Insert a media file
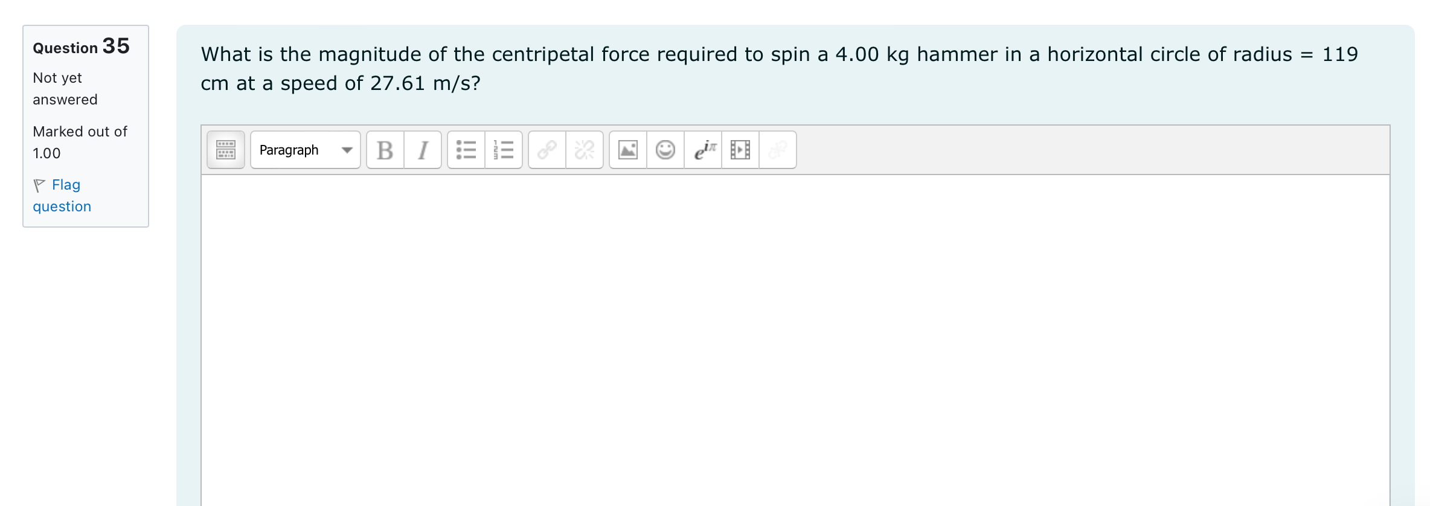Image resolution: width=1430 pixels, height=506 pixels. (739, 150)
